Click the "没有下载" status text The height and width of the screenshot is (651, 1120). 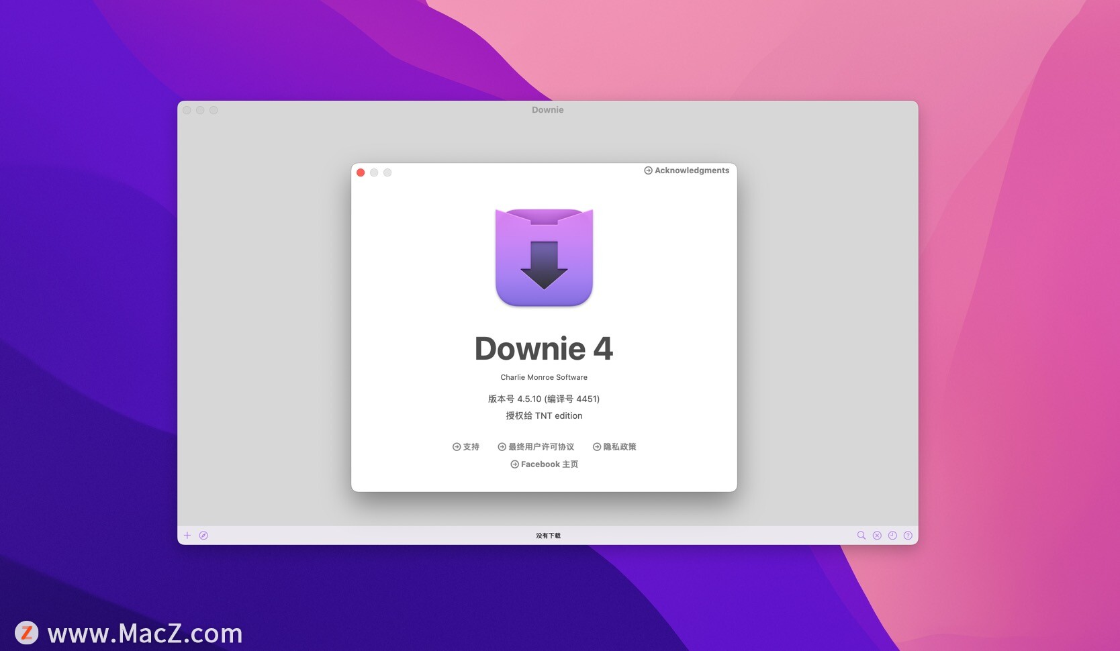(548, 536)
